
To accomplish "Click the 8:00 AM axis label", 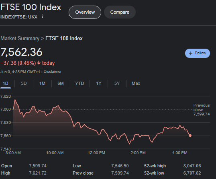I will (13, 153).
